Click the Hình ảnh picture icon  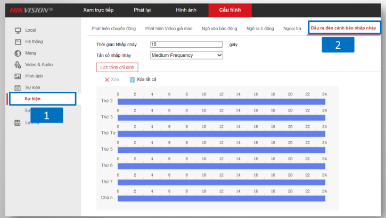tap(18, 76)
